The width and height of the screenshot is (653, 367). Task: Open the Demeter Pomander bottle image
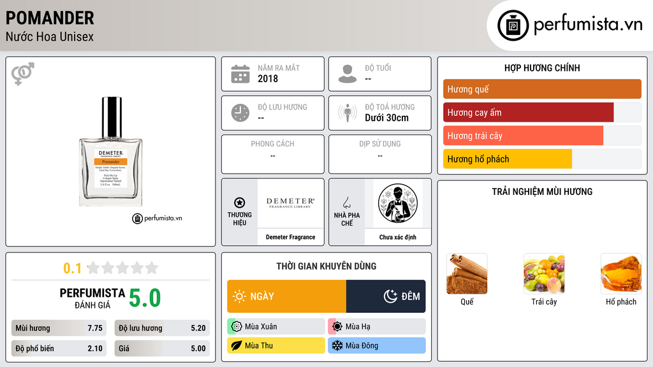pyautogui.click(x=111, y=152)
